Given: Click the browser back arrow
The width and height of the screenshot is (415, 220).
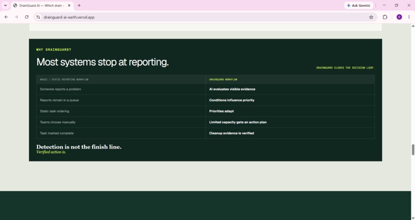Looking at the screenshot, I should tap(6, 17).
